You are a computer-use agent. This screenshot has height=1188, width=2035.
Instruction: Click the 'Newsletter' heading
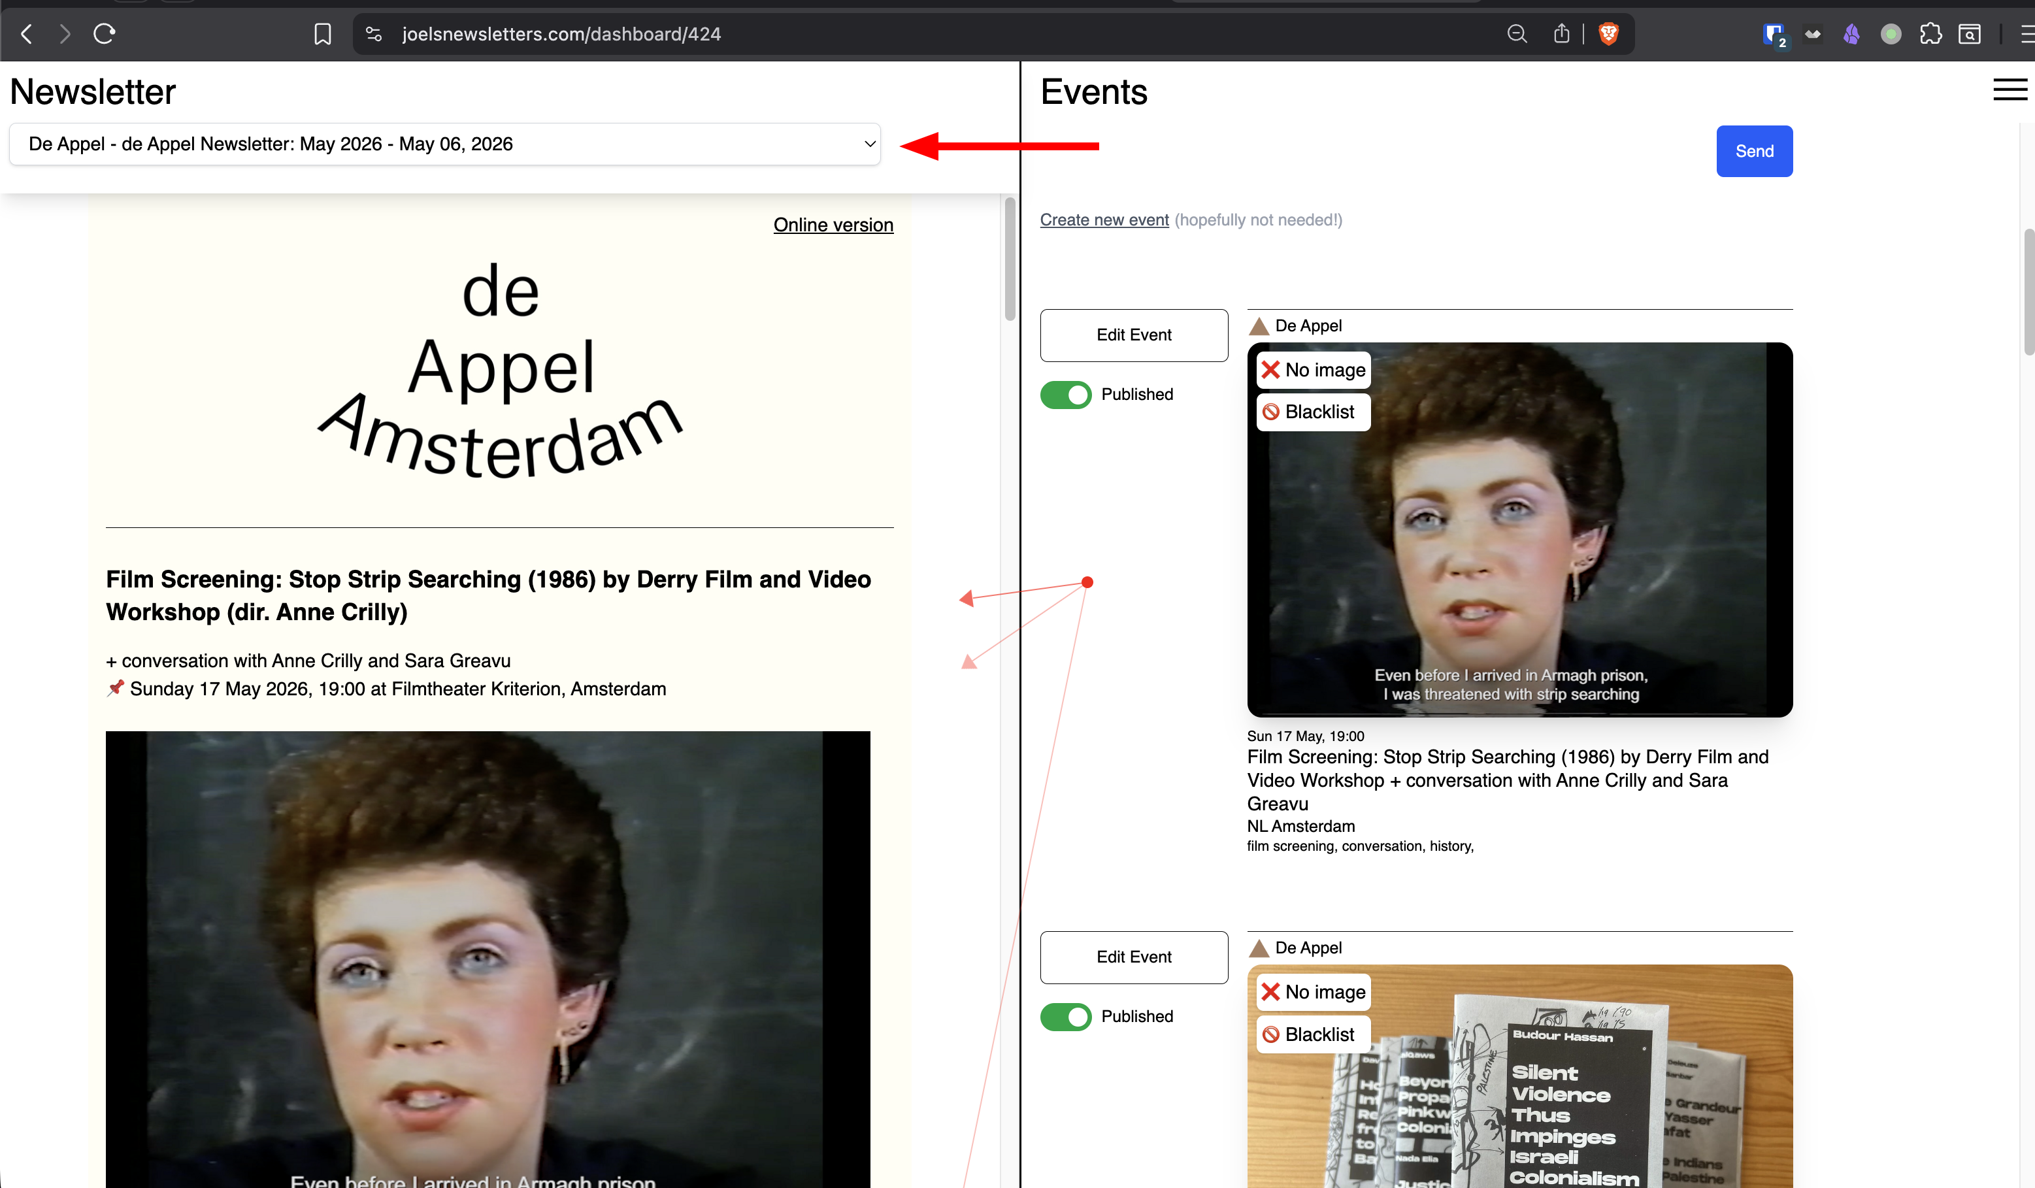click(93, 92)
